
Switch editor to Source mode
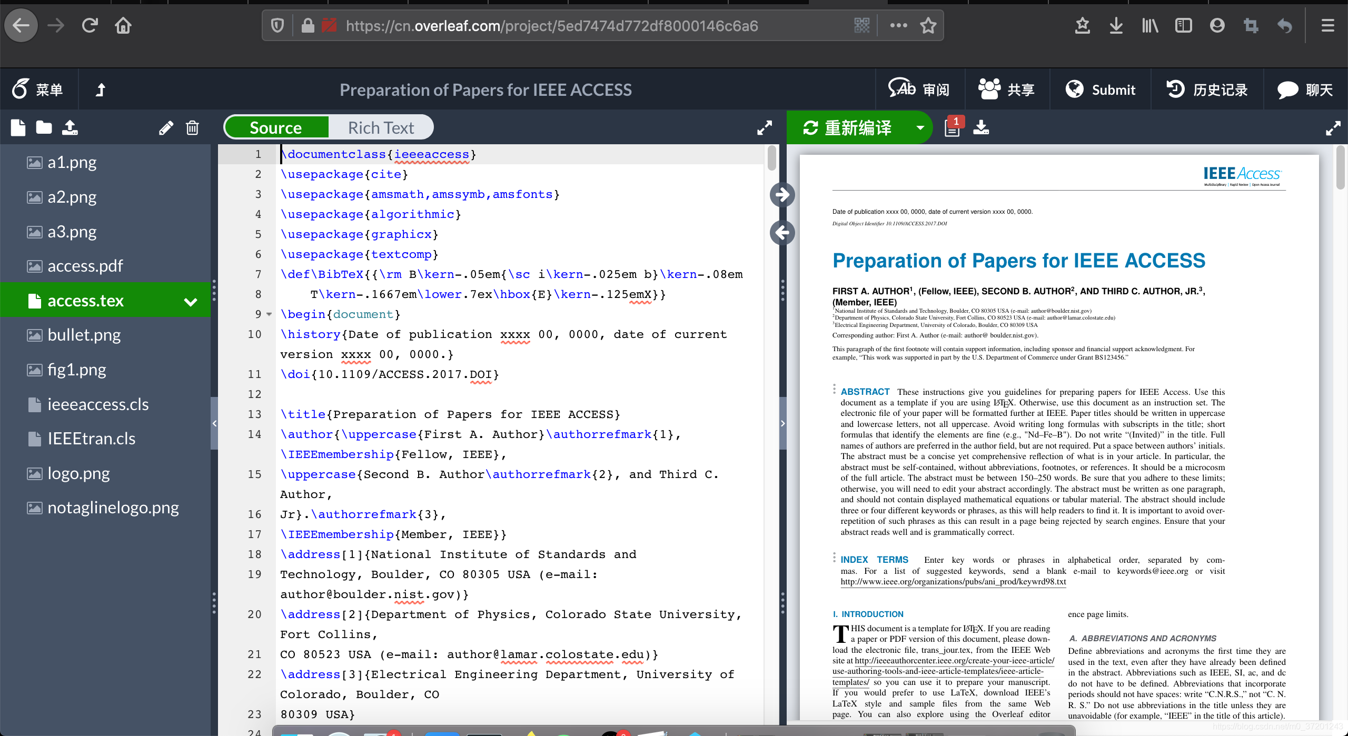click(x=276, y=127)
